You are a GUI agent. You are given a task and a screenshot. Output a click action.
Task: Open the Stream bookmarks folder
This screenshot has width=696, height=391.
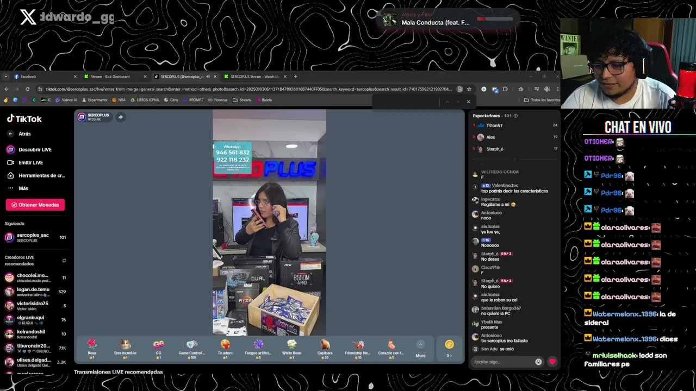242,100
